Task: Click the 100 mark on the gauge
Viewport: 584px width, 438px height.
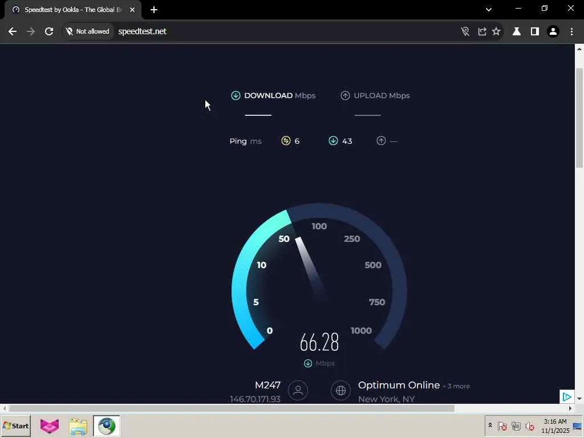Action: pos(319,226)
